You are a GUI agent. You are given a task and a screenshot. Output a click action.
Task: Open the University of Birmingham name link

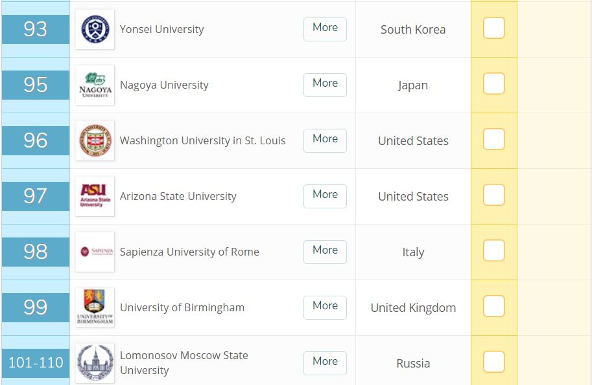pos(182,307)
